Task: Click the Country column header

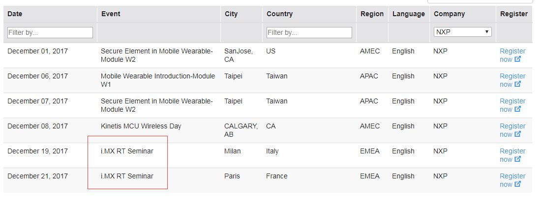Action: [x=280, y=14]
